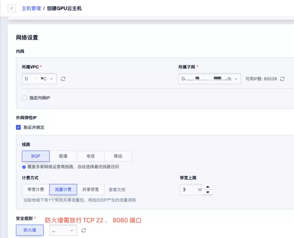The width and height of the screenshot is (294, 238).
Task: Select the 电信 line option
Action: [x=91, y=156]
